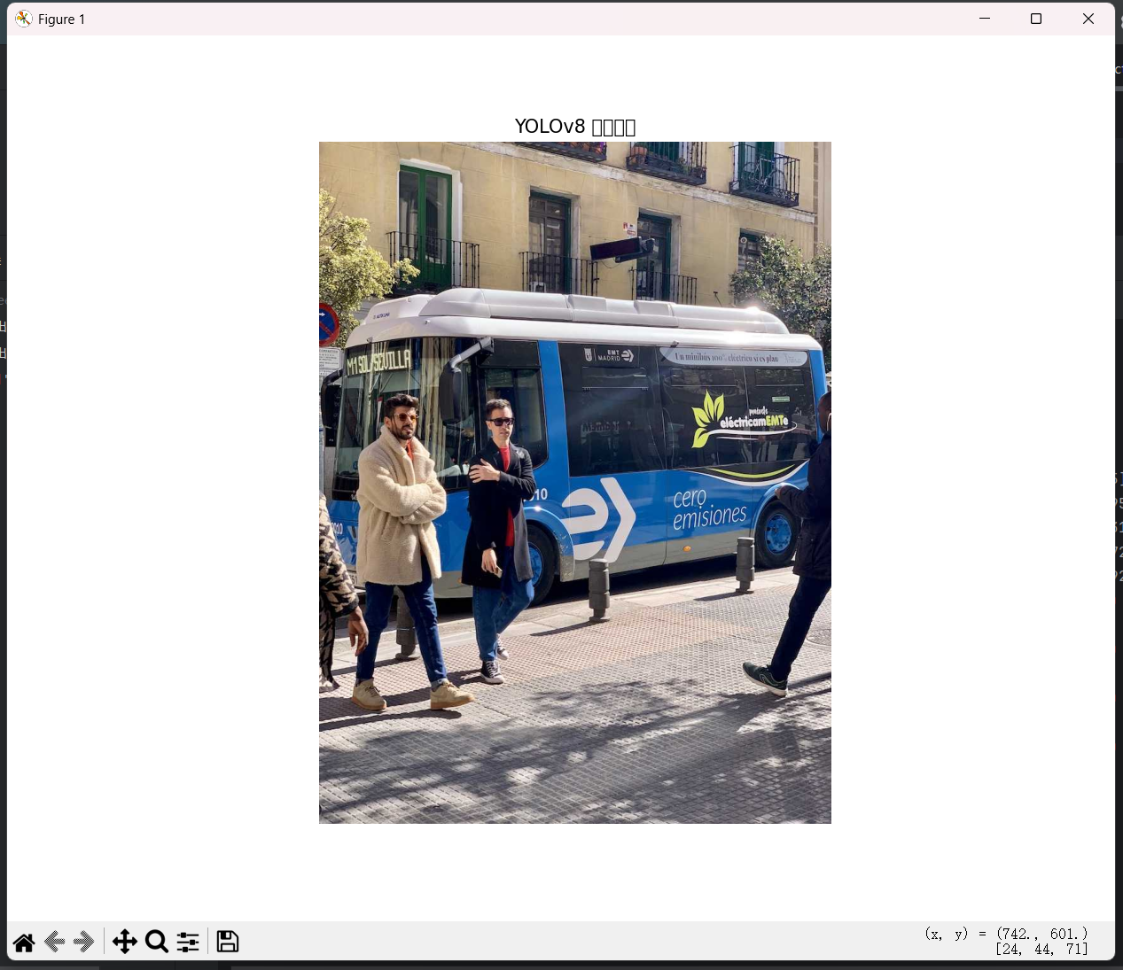
Task: Click the cursor coordinates readout in toolbar
Action: (x=1007, y=934)
